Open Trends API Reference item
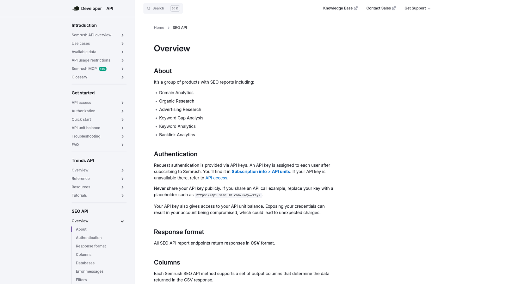This screenshot has width=506, height=284. coord(81,179)
